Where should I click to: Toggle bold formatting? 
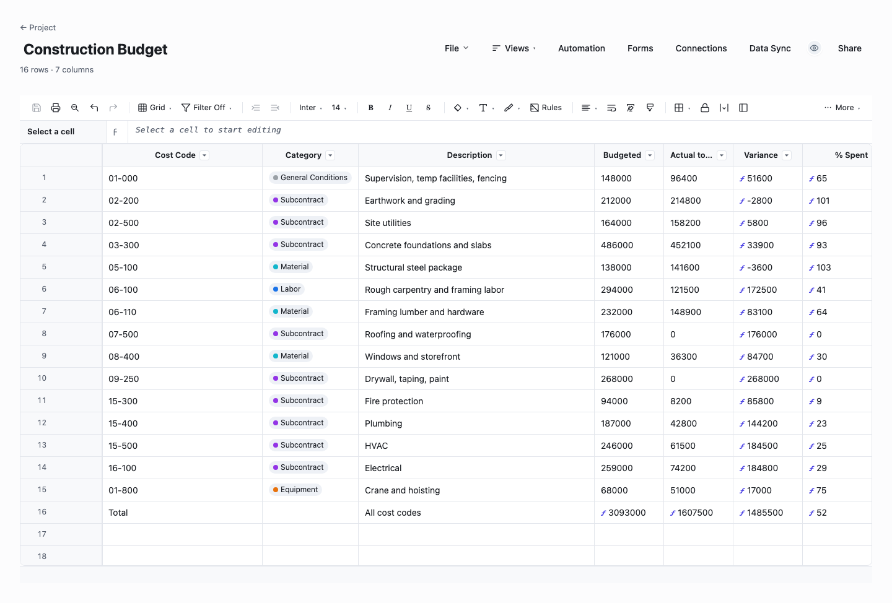pos(371,108)
